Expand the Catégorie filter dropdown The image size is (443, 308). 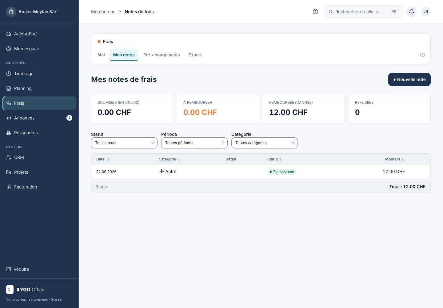pyautogui.click(x=265, y=143)
